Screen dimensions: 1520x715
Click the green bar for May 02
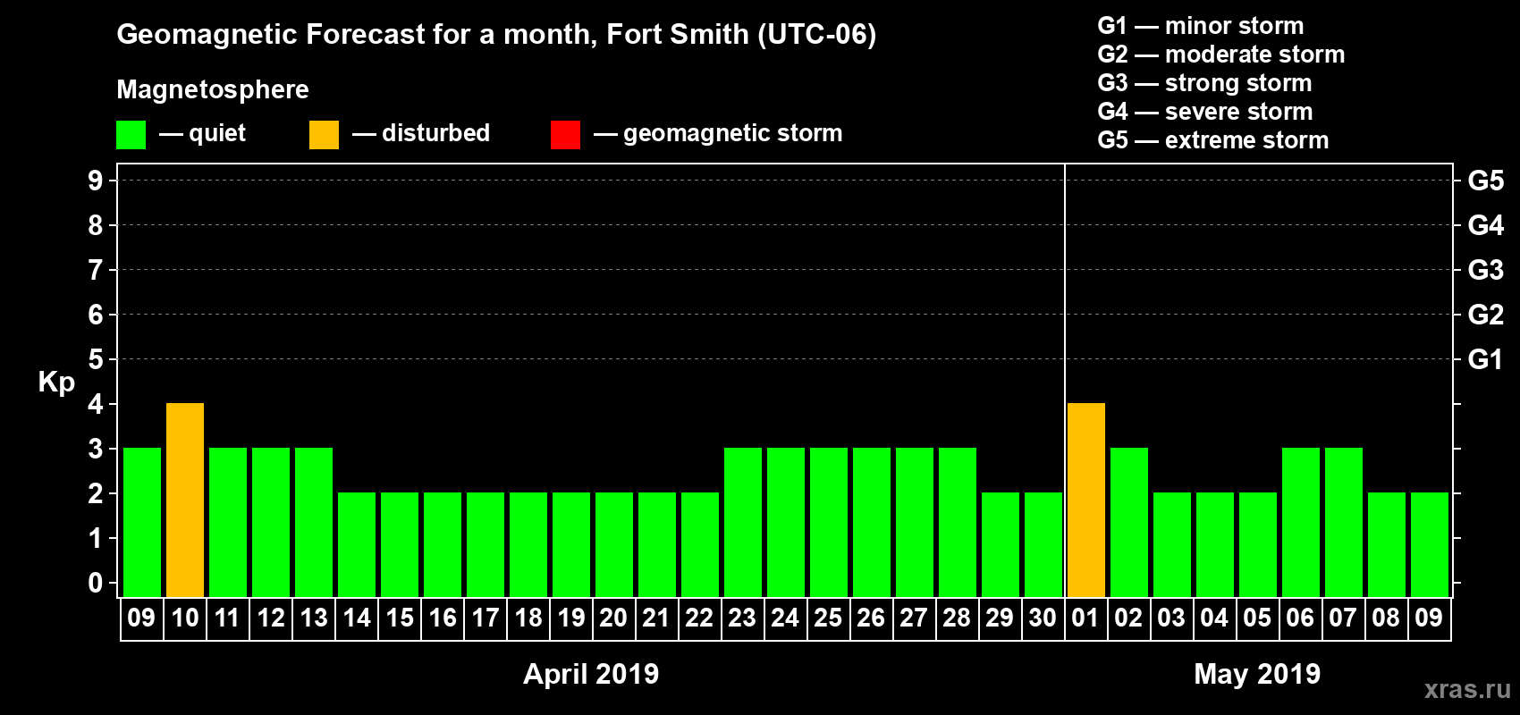(1129, 523)
